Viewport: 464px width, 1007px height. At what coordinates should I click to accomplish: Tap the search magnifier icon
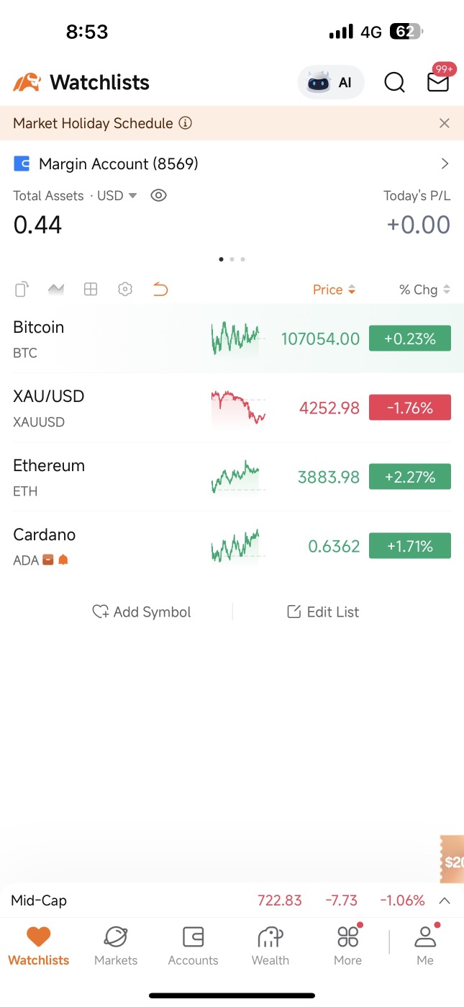[394, 83]
